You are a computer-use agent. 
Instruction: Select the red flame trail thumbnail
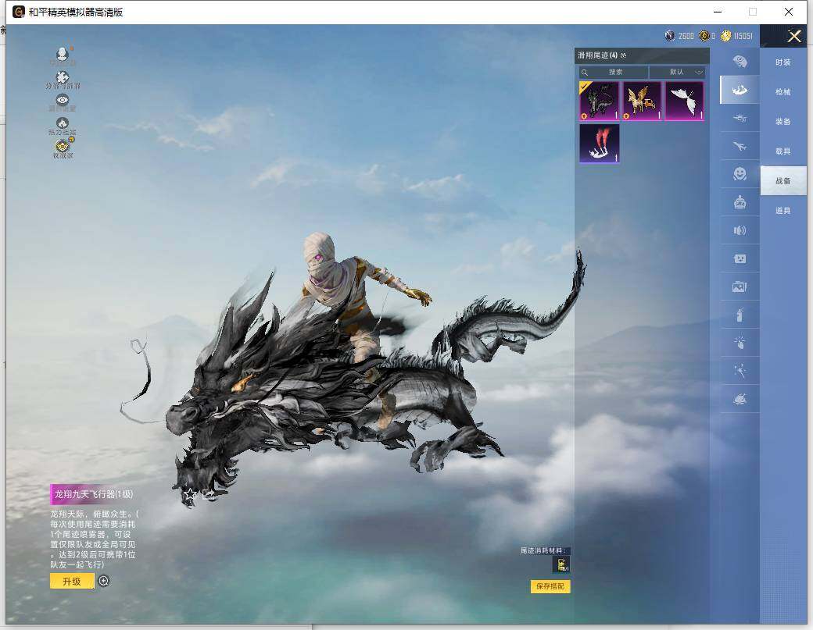[600, 144]
